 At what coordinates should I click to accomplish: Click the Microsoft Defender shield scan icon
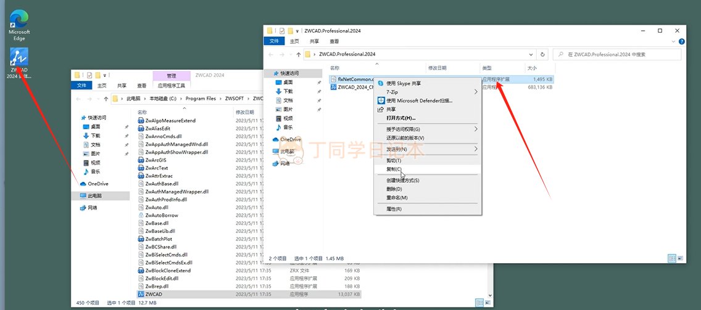click(381, 100)
